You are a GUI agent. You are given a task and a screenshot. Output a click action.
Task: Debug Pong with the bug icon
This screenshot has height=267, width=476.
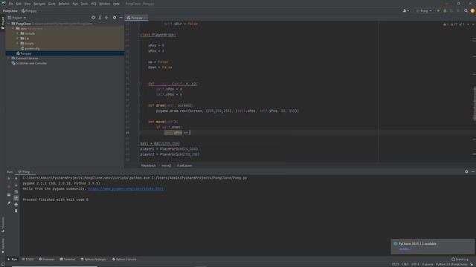click(x=445, y=10)
